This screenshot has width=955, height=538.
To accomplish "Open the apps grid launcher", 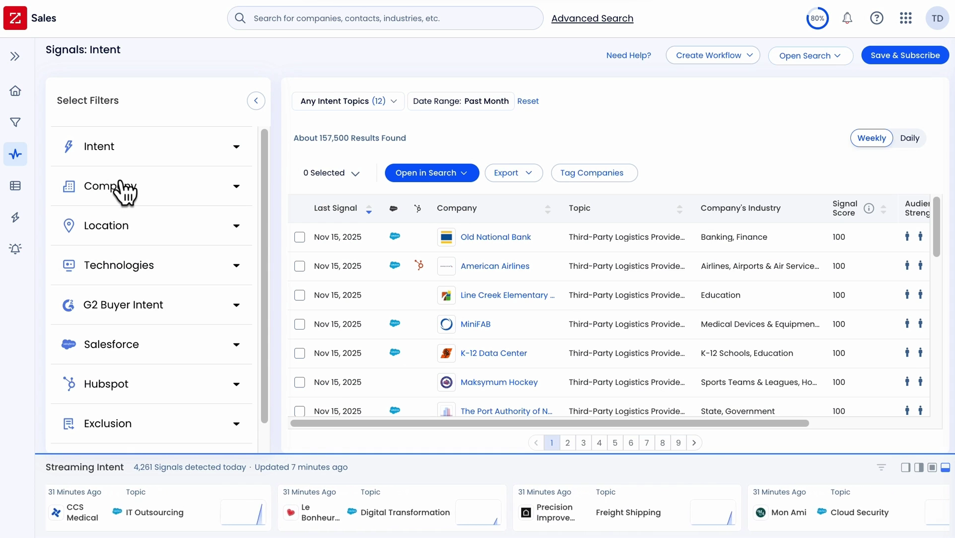I will pos(906,18).
